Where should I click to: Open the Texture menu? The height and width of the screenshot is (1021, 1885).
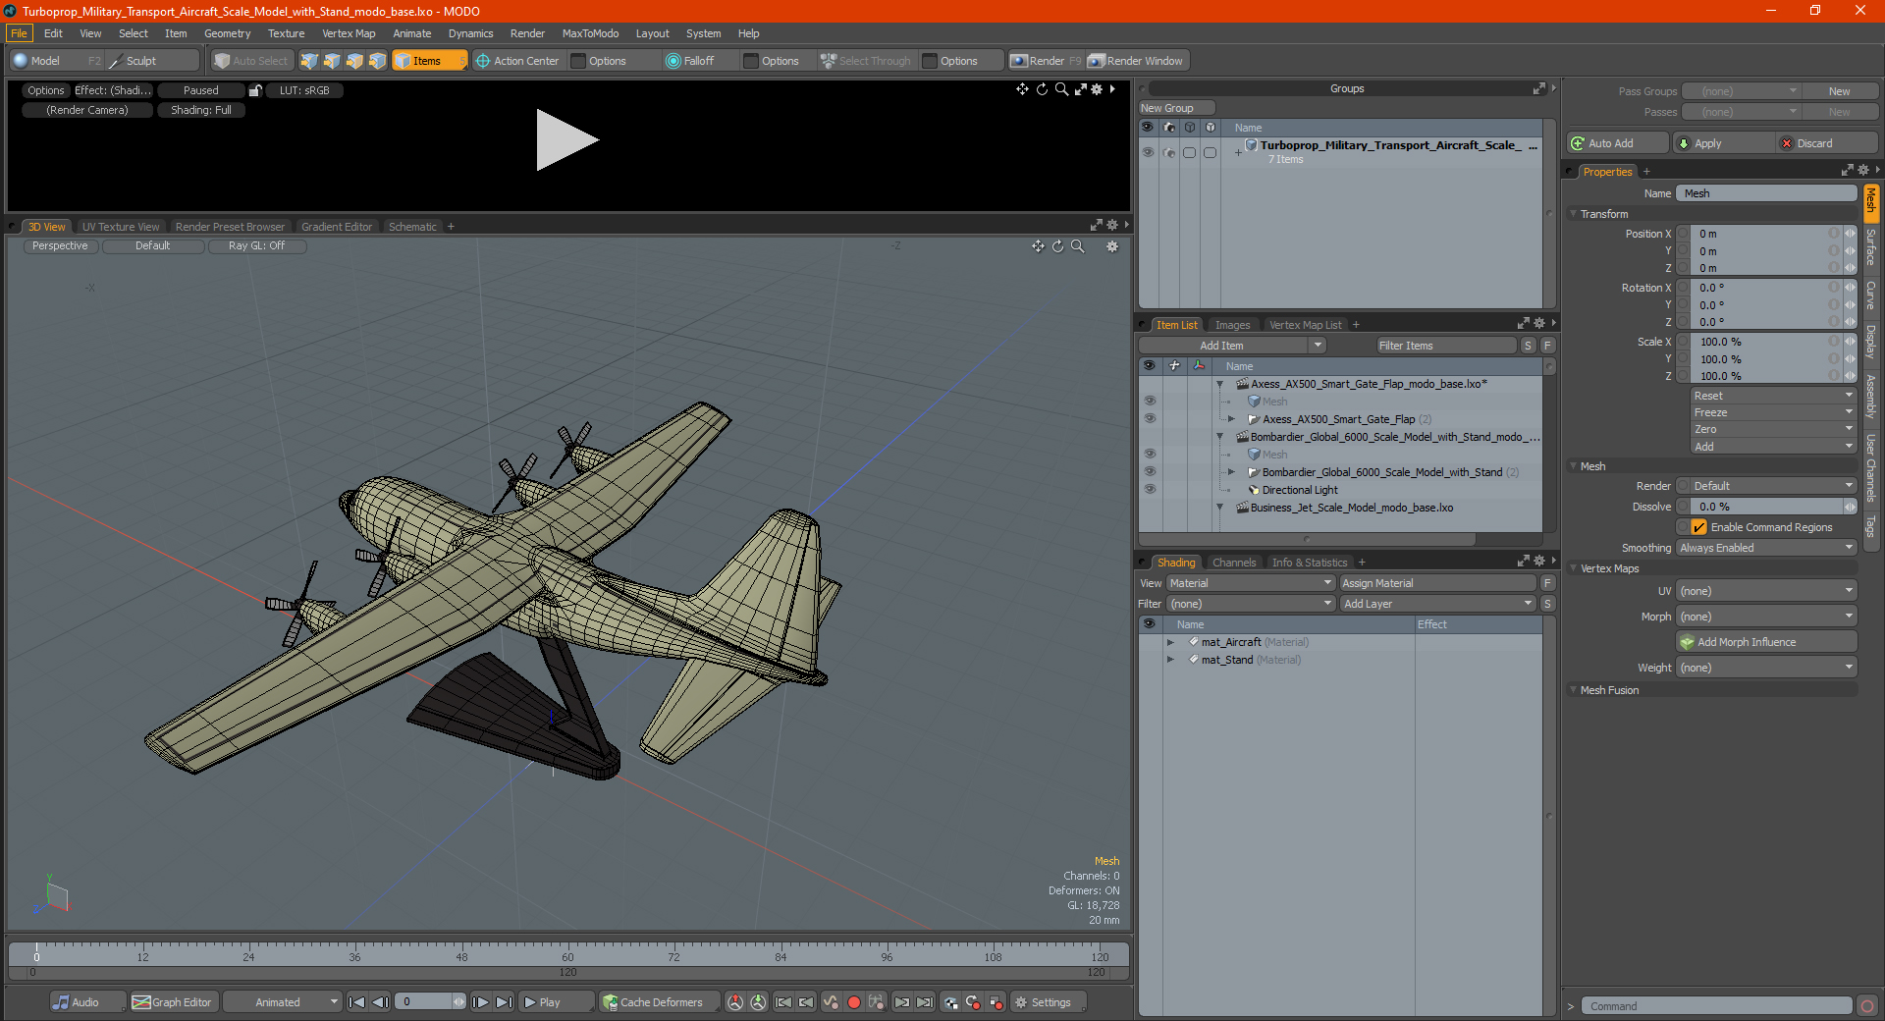click(286, 33)
